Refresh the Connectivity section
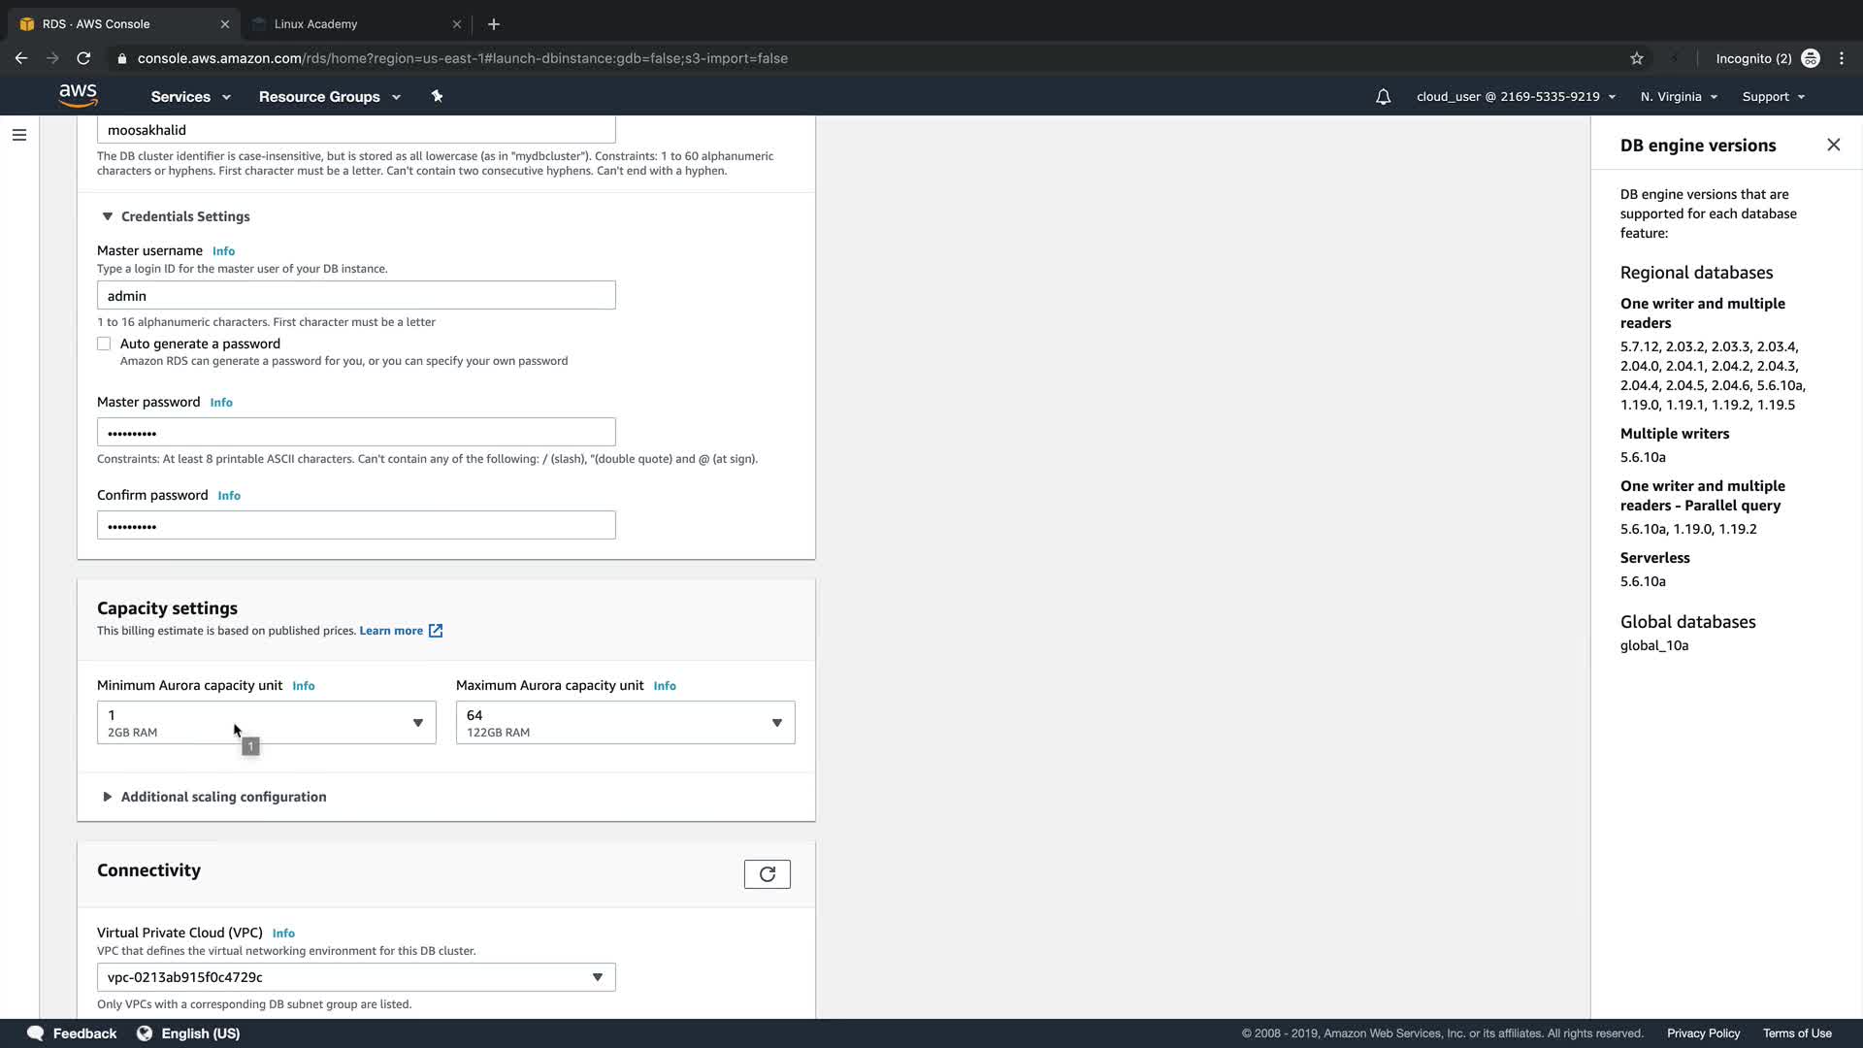 (767, 874)
